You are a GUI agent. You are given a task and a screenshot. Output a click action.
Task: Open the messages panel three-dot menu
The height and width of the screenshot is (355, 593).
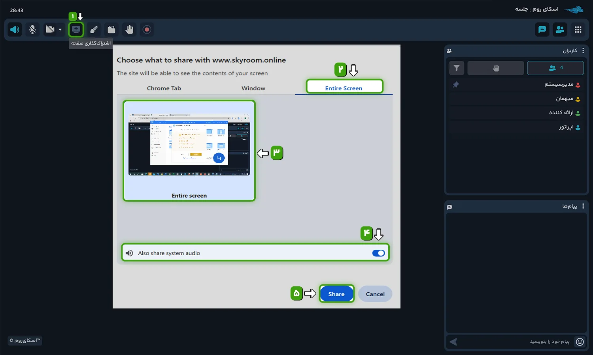click(583, 206)
